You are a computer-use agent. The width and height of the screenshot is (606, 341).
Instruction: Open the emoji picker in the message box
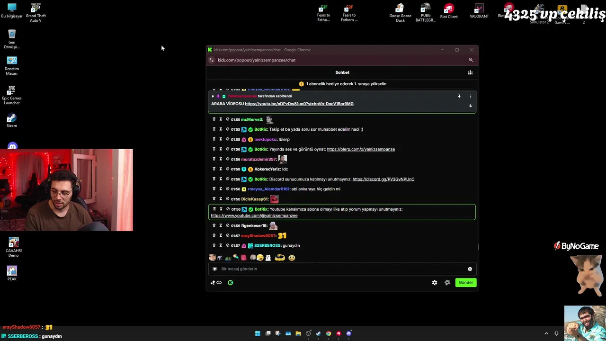click(470, 269)
